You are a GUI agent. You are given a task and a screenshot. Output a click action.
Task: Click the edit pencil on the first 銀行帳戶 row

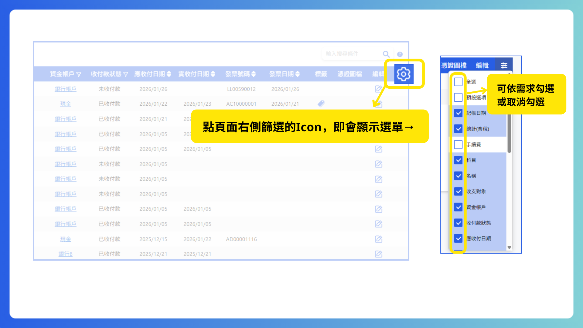click(378, 89)
